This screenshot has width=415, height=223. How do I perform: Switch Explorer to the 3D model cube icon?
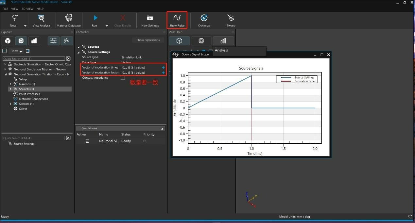pos(8,41)
